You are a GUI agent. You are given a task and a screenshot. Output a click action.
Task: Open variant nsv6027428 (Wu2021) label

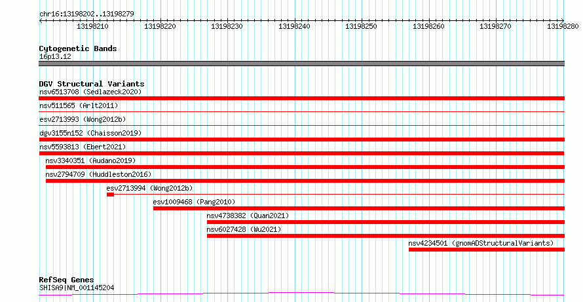pos(244,229)
